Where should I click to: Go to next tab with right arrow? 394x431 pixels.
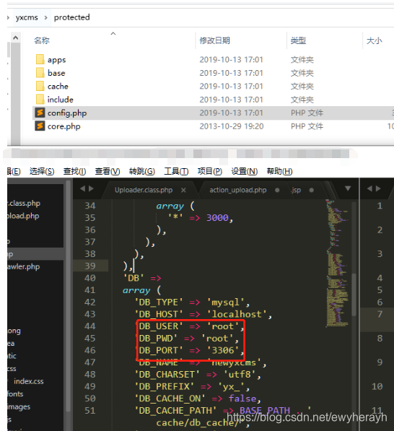tap(91, 188)
